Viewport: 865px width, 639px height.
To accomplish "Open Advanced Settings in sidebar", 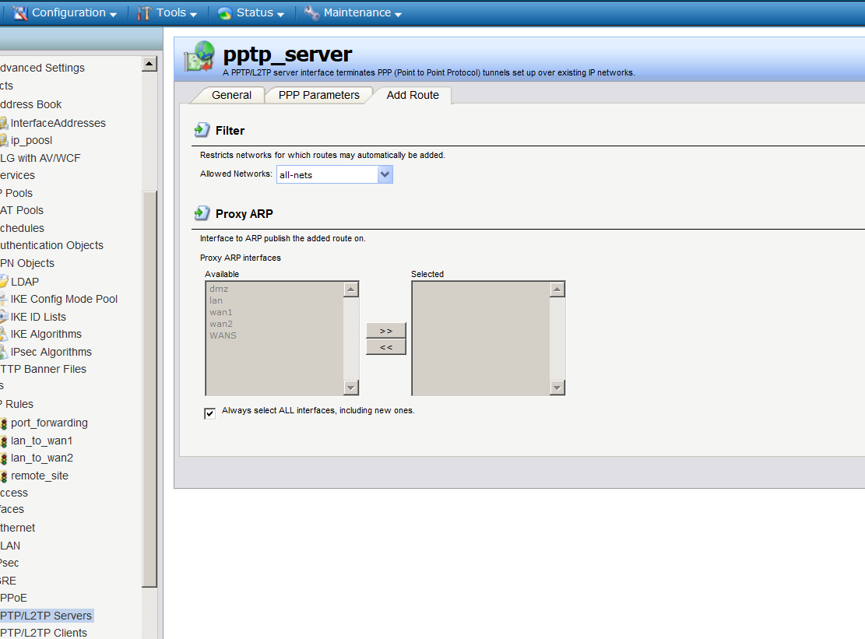I will [x=43, y=68].
